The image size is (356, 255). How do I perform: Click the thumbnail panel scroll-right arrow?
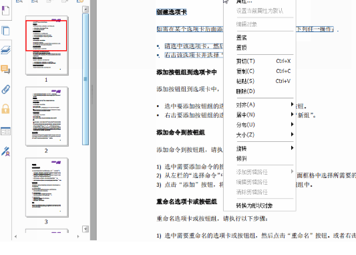pos(78,236)
